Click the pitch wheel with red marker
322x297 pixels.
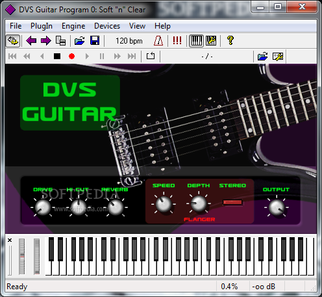(x=21, y=257)
